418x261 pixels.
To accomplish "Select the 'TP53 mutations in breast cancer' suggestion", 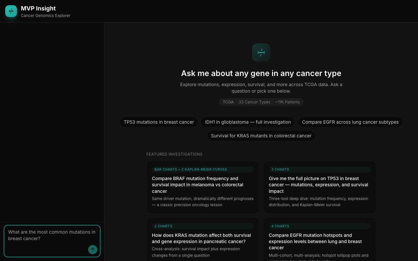I will [x=159, y=122].
